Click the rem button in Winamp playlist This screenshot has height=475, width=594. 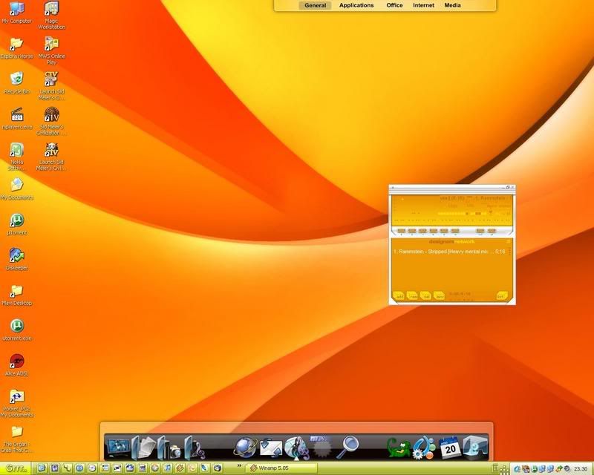[x=412, y=296]
